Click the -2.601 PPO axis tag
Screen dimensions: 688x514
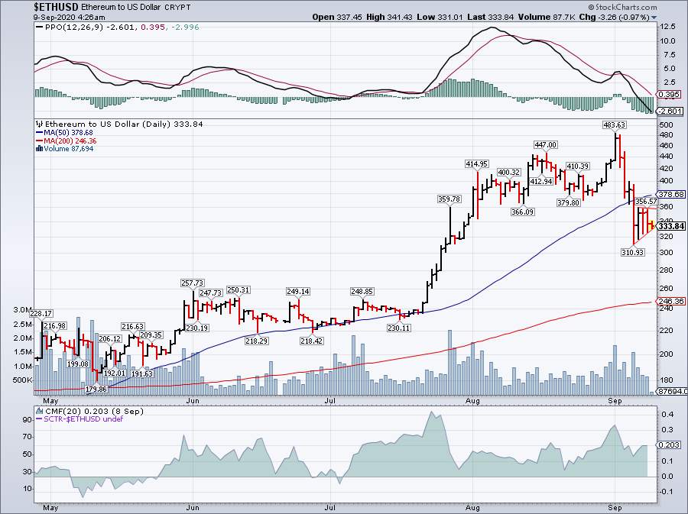(x=670, y=112)
